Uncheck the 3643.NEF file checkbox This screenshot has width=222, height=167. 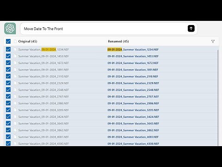pos(8,123)
